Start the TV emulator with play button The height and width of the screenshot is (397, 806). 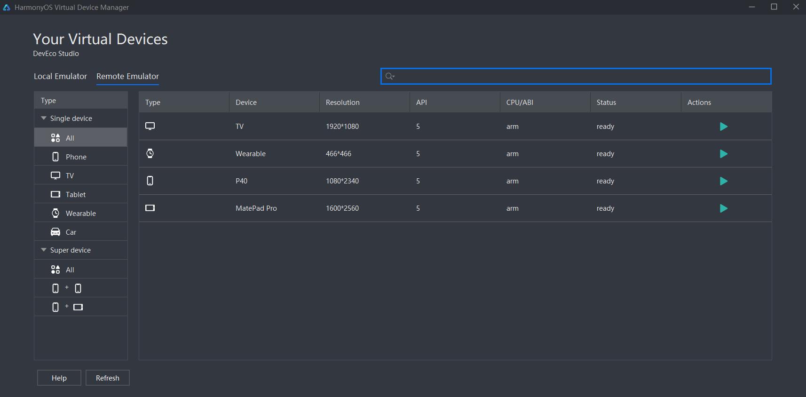coord(724,127)
